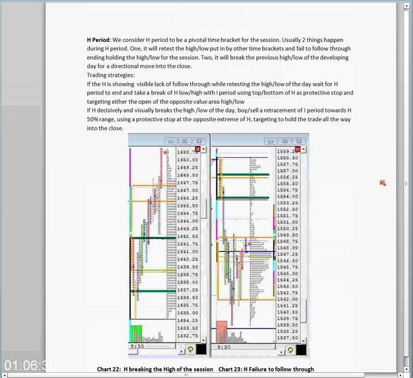Click the red H icon in Chart 22

click(197, 149)
